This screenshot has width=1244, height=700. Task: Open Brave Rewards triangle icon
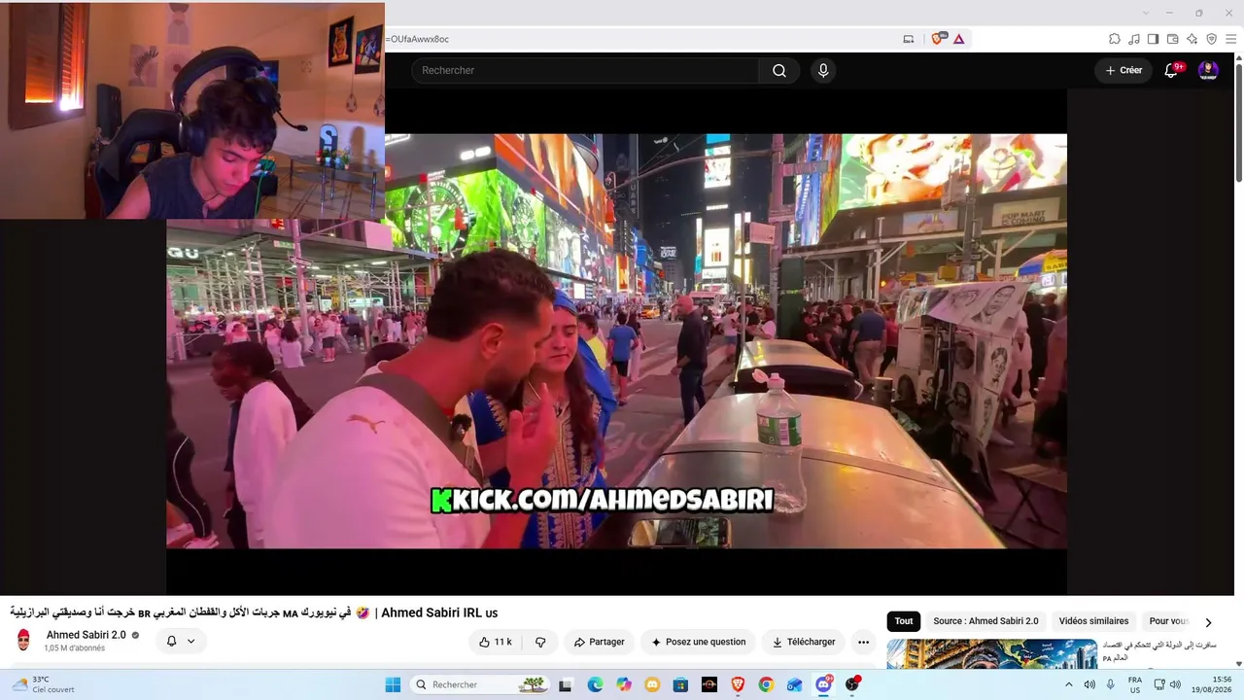pos(959,39)
